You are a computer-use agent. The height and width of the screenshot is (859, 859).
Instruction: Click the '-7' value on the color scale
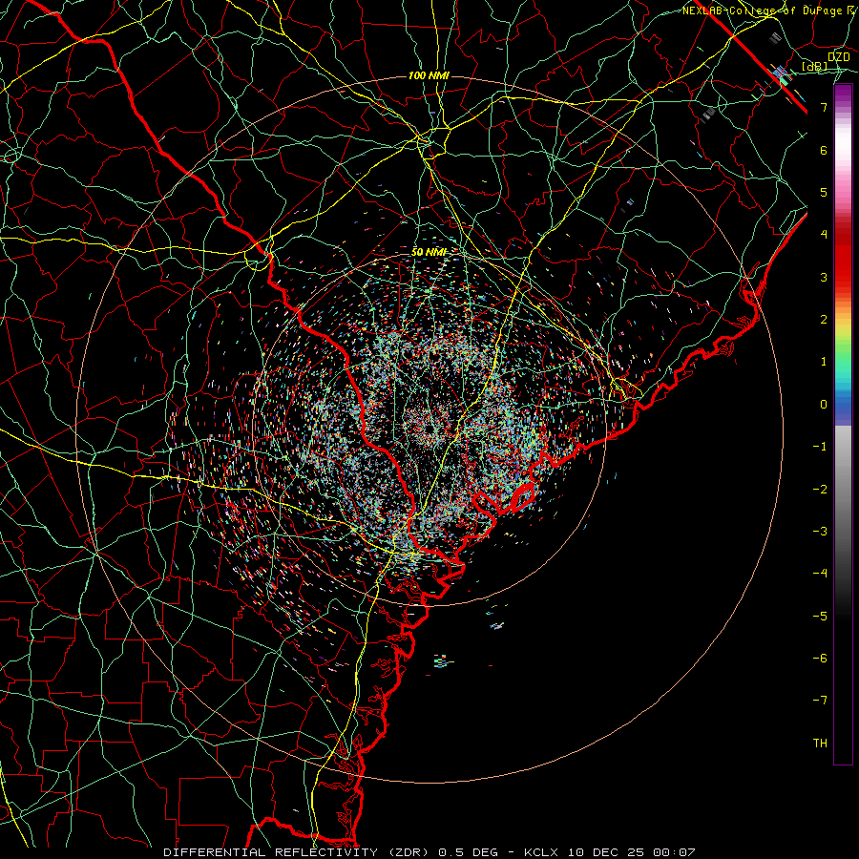pos(820,701)
